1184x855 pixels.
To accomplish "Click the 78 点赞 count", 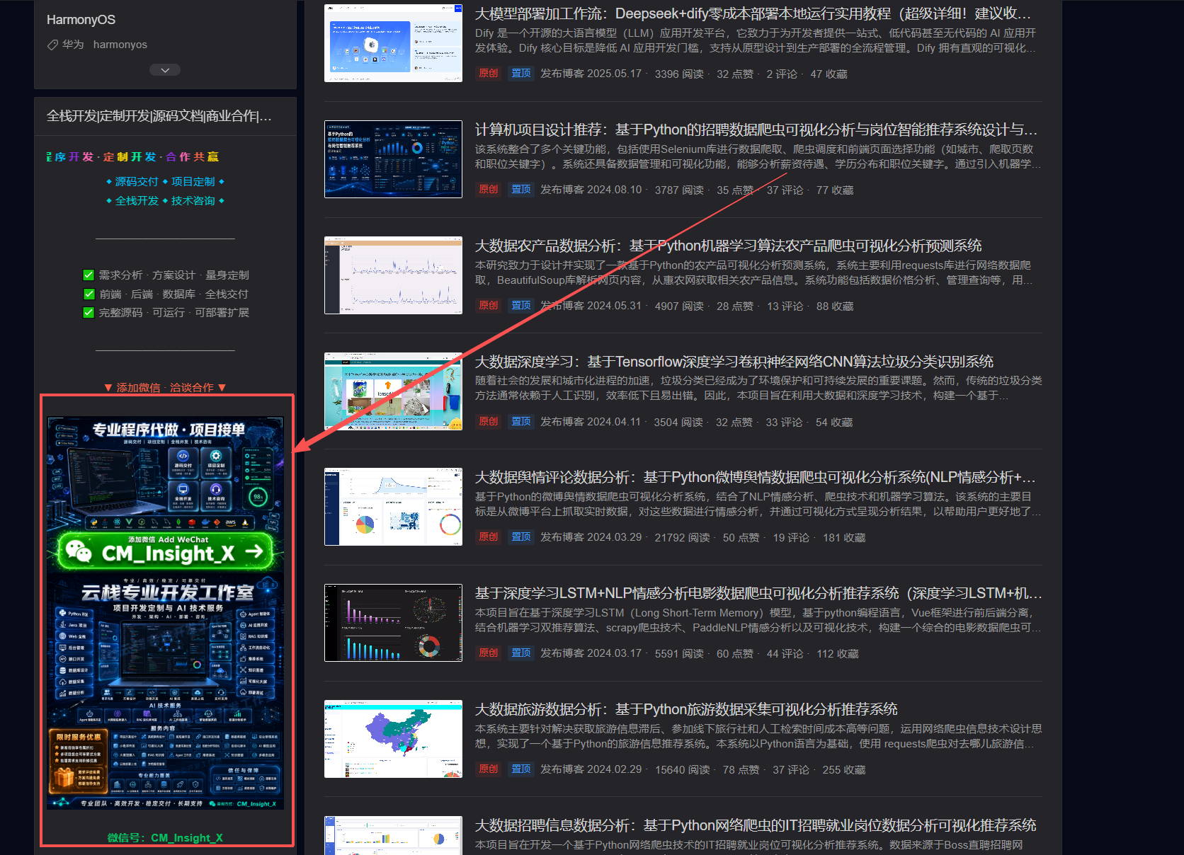I will [x=741, y=770].
